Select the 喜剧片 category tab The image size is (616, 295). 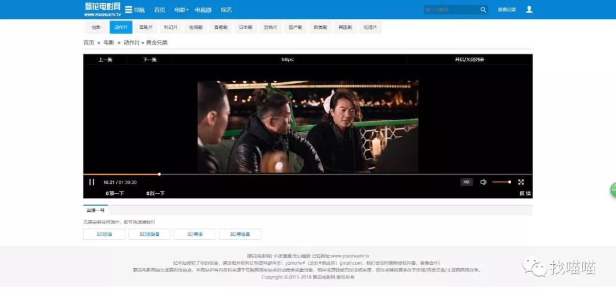(146, 27)
